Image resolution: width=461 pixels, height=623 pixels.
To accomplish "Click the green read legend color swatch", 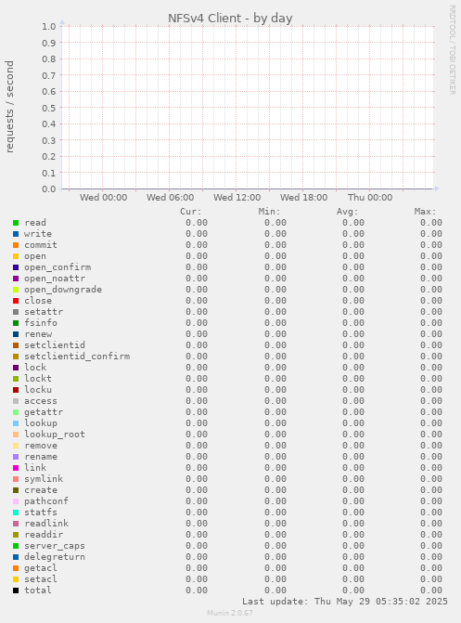I will click(x=16, y=223).
